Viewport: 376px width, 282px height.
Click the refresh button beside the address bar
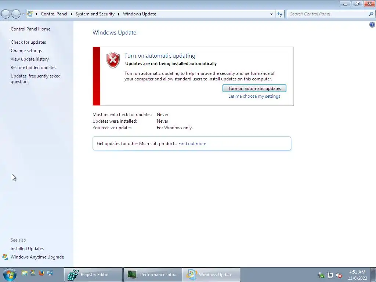pos(280,14)
